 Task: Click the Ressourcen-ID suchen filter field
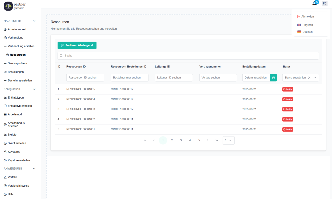pyautogui.click(x=85, y=78)
